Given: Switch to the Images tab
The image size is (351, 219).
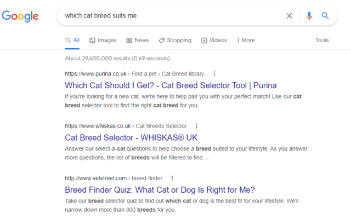Looking at the screenshot, I should [103, 41].
